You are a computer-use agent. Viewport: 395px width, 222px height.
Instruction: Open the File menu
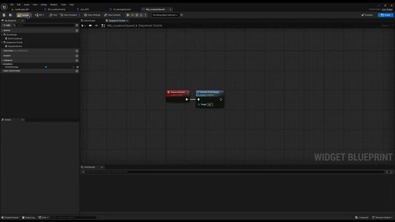[12, 4]
